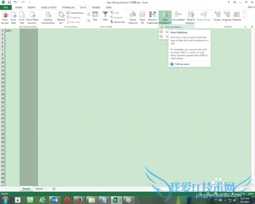This screenshot has height=204, width=255.
Task: Switch to INSERT tab
Action: point(32,8)
